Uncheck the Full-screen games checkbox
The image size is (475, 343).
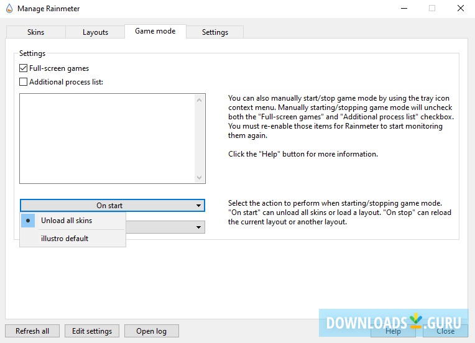click(24, 68)
